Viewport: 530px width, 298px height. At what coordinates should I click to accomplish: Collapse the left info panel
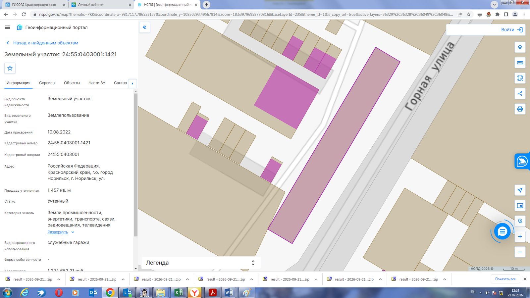pyautogui.click(x=144, y=27)
